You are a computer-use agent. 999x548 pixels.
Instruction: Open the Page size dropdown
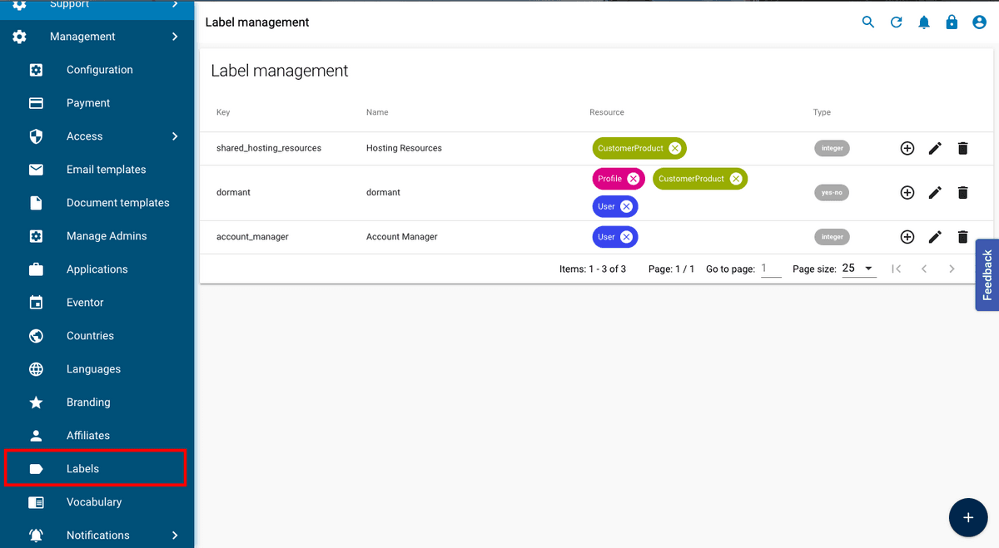(857, 268)
